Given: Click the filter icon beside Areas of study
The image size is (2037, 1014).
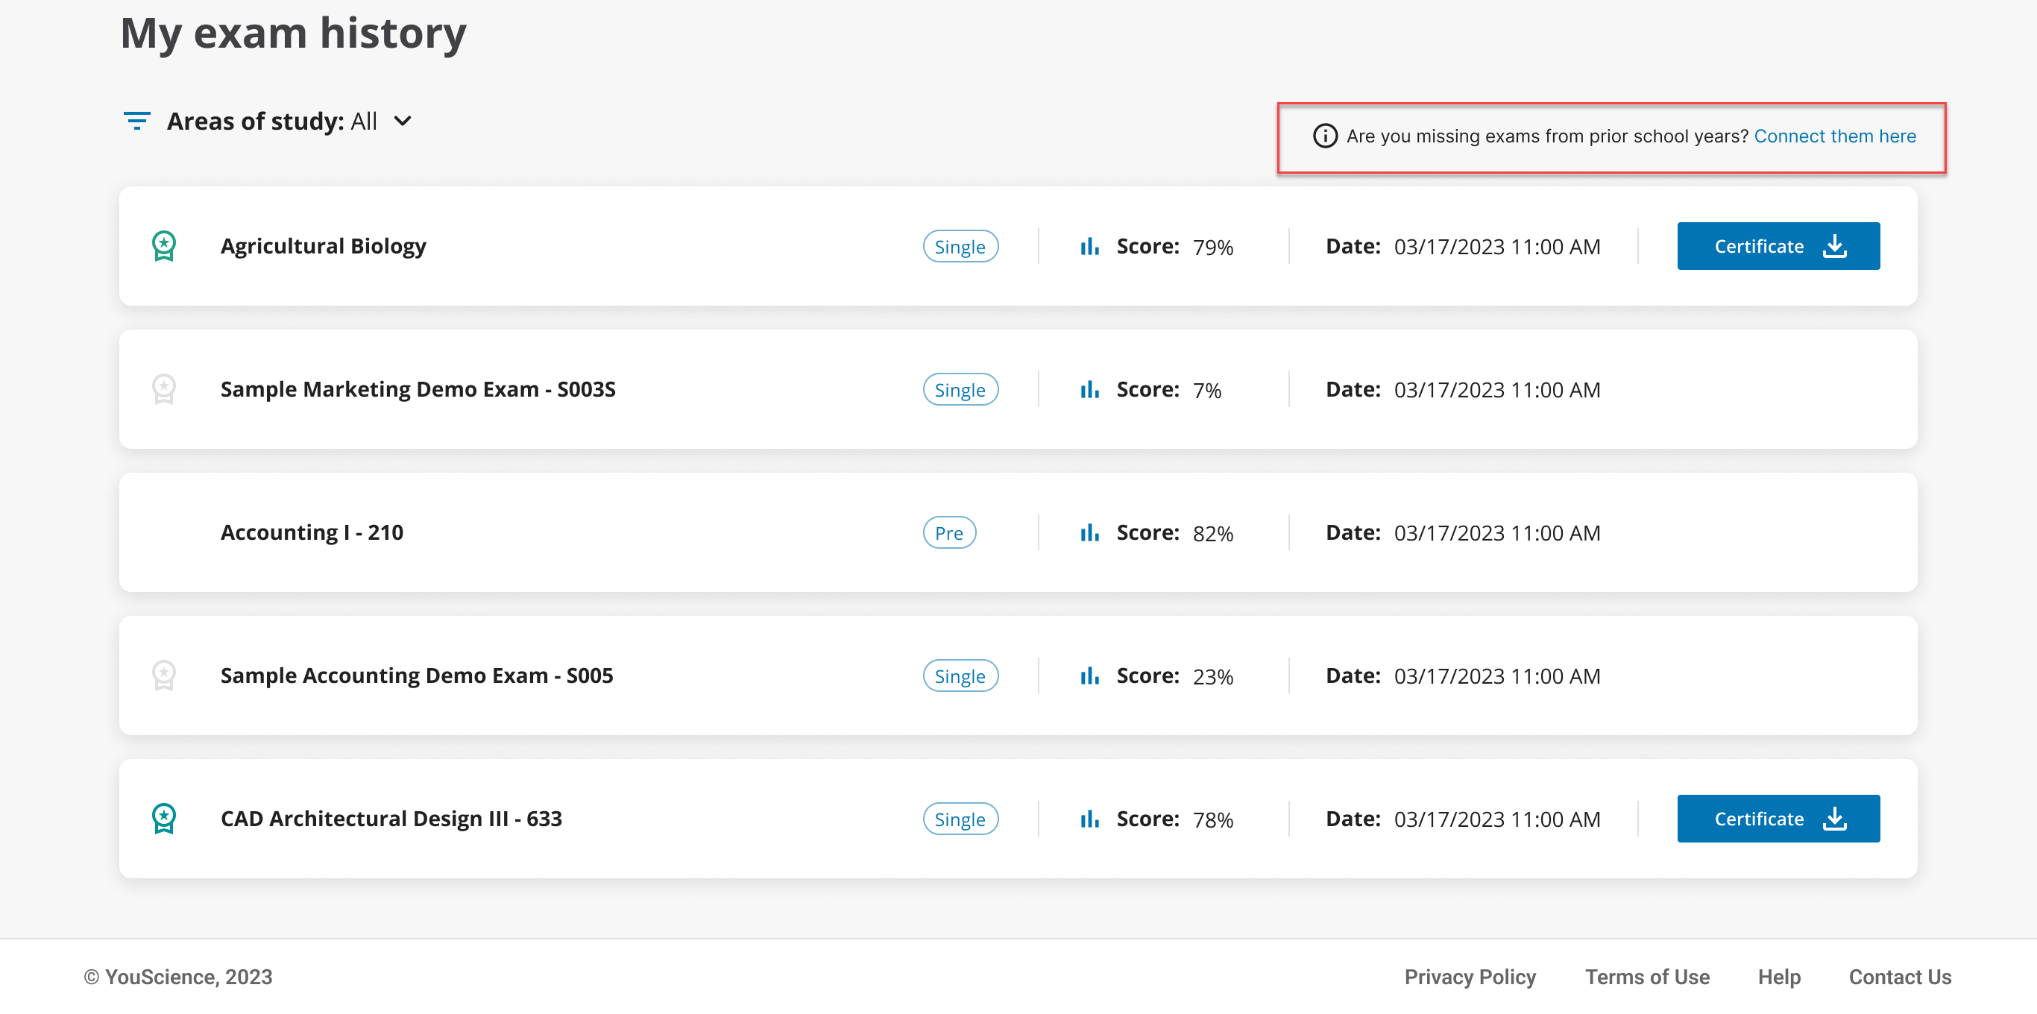Looking at the screenshot, I should pos(136,121).
